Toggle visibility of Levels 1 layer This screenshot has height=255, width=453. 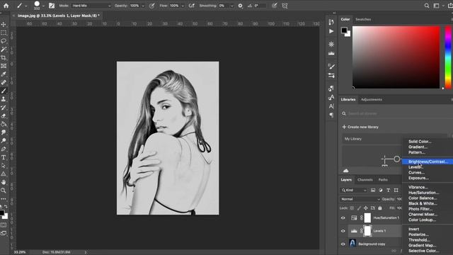[x=343, y=231]
